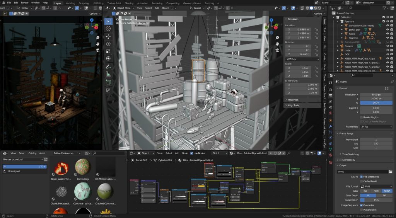
Task: Select the Scale tool in viewport toolbar
Action: pyautogui.click(x=108, y=51)
